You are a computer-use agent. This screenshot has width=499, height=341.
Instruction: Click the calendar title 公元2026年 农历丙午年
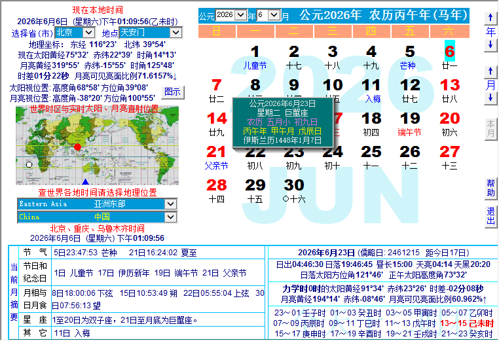point(383,15)
